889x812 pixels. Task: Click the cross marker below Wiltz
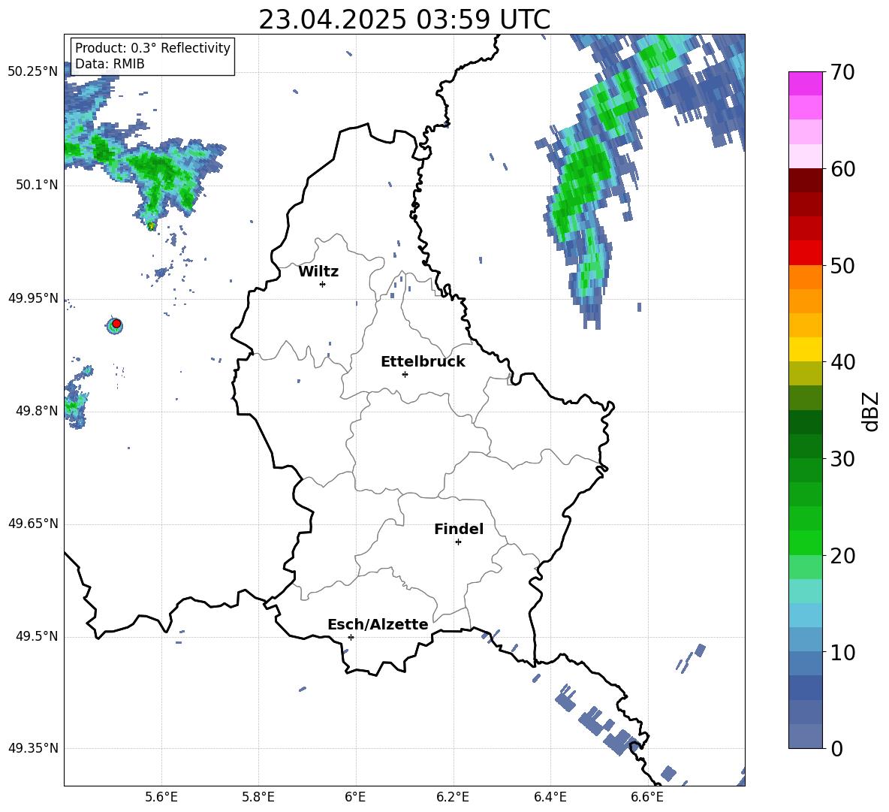(x=323, y=284)
